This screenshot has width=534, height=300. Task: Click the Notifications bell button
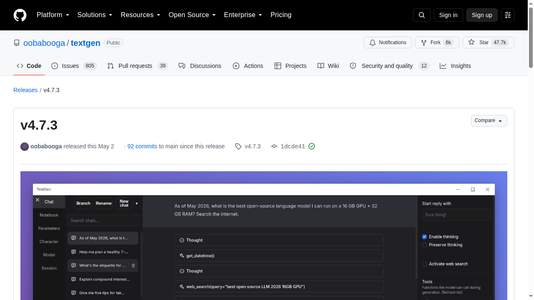tap(388, 42)
